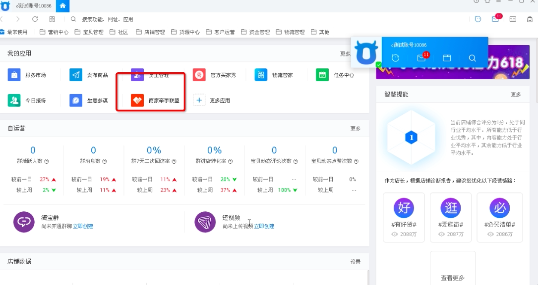538x285 pixels.
Task: Click the search icon in floating widget
Action: (x=473, y=58)
